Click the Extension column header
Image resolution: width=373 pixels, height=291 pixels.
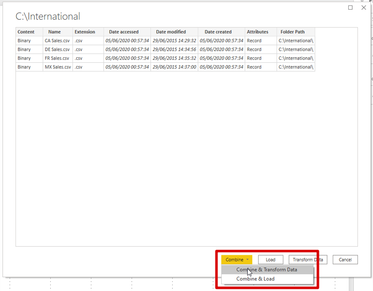(88, 32)
